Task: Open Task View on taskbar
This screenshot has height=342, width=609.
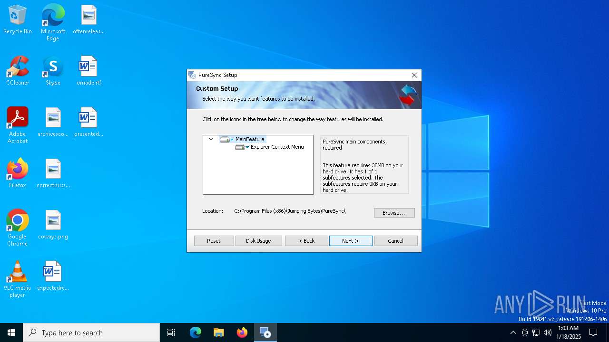Action: point(171,332)
